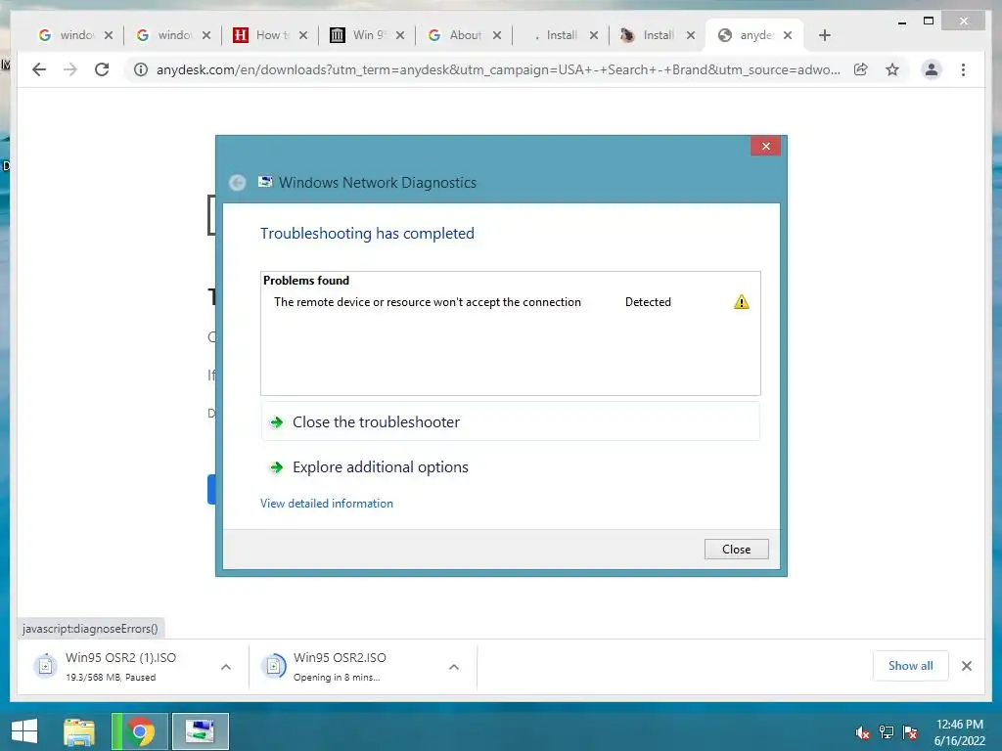The height and width of the screenshot is (751, 1002).
Task: Click the Network Diagnostics taskbar icon
Action: 200,731
